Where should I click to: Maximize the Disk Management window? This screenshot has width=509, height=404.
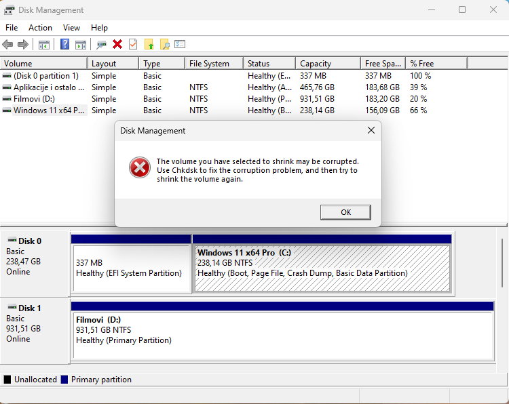(462, 9)
